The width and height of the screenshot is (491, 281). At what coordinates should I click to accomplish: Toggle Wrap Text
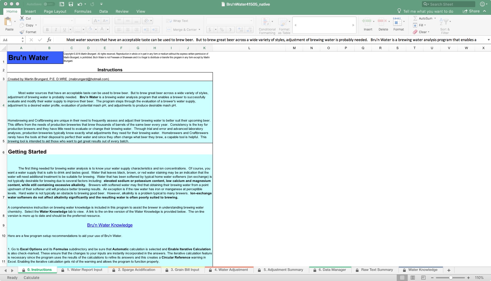(x=177, y=21)
